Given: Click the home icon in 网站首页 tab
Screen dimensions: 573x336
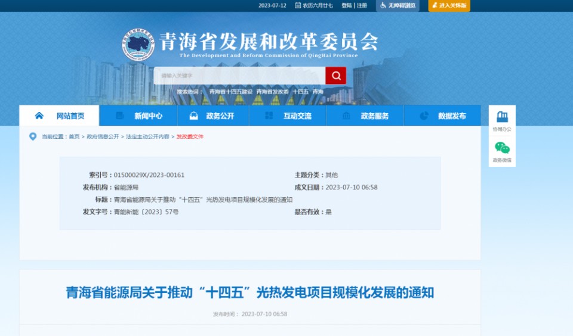Looking at the screenshot, I should pyautogui.click(x=39, y=116).
